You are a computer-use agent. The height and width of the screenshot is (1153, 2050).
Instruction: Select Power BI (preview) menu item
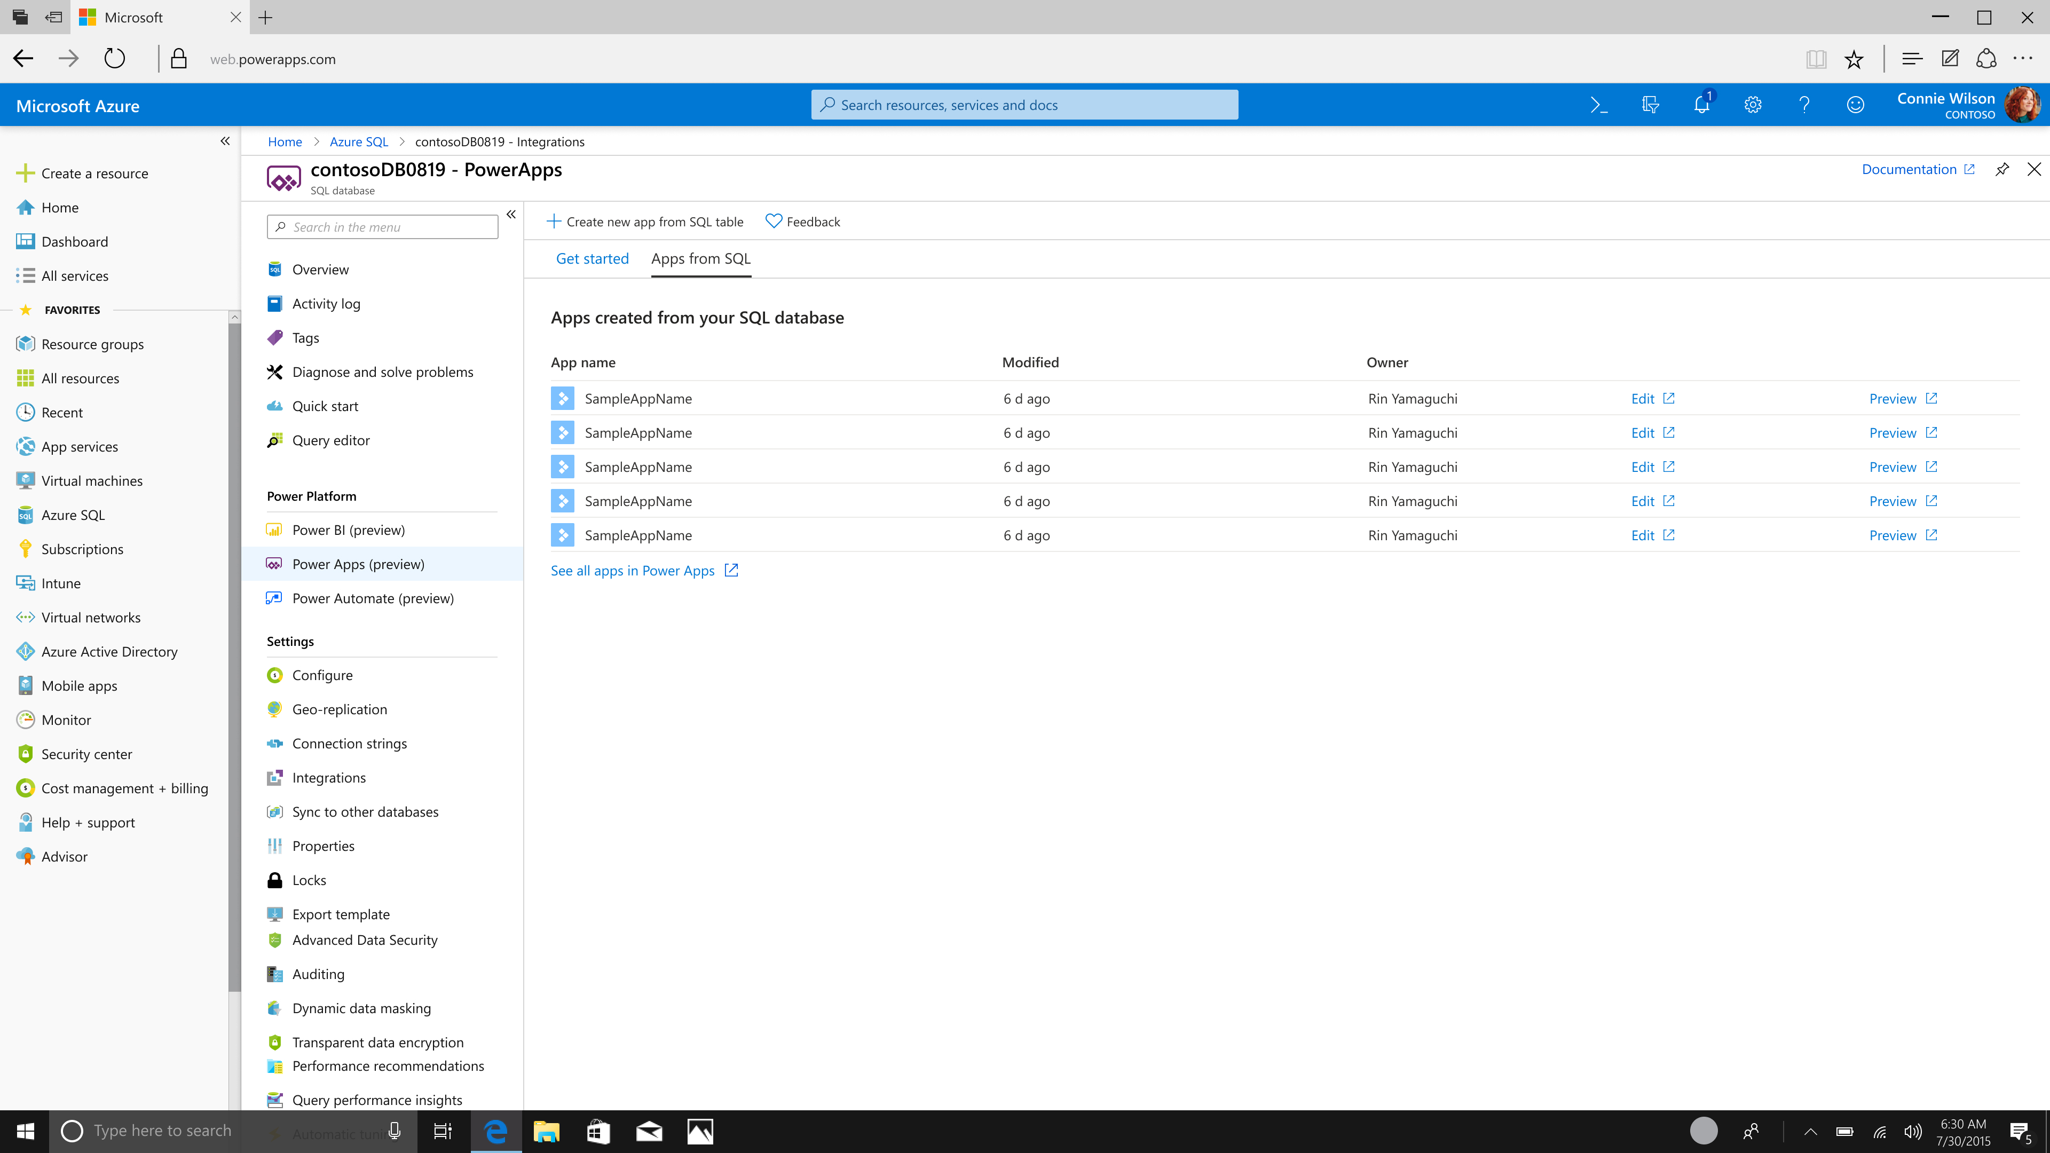348,530
